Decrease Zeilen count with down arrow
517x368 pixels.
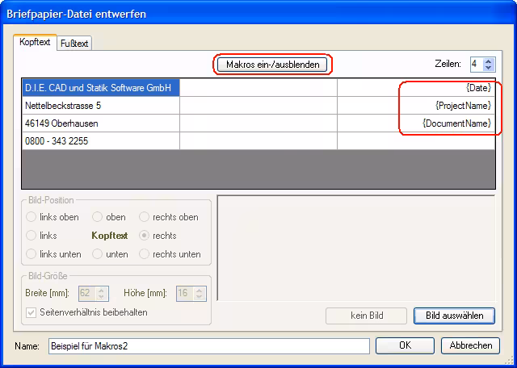tap(489, 68)
